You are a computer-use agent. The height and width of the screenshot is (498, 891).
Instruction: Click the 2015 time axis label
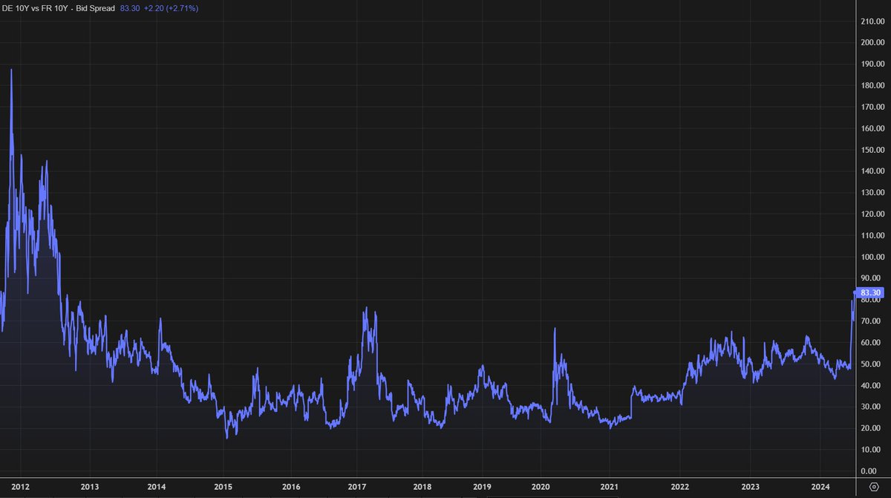223,487
